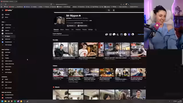Open YouTube Music link in sidebar
This screenshot has width=183, height=103.
tap(9, 98)
